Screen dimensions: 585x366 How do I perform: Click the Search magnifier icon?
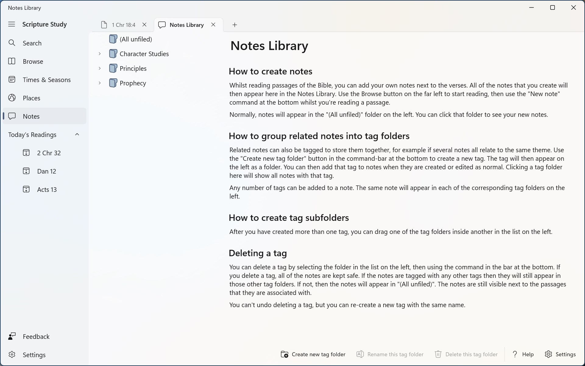[12, 43]
